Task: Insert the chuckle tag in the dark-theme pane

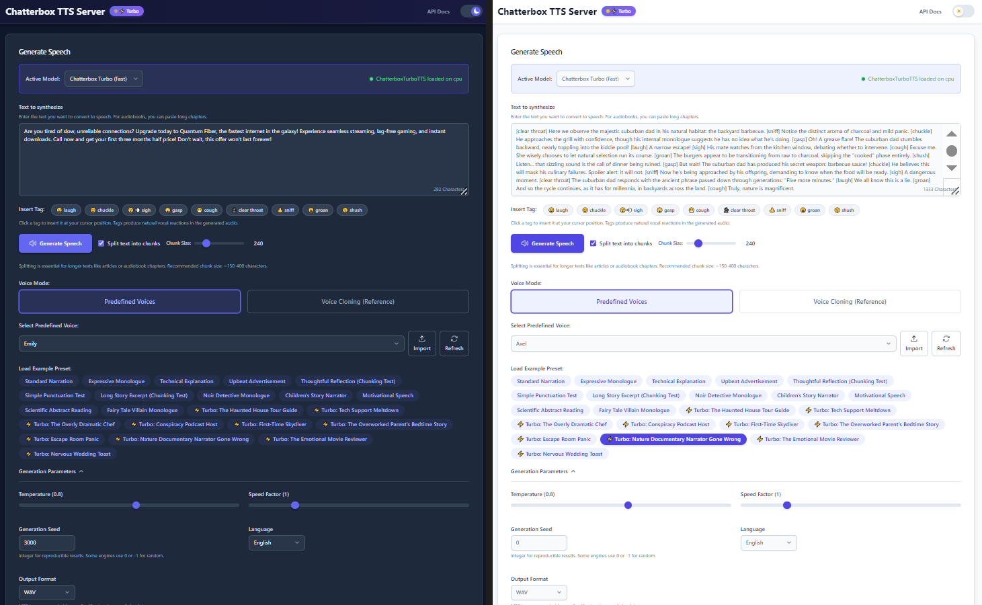Action: pyautogui.click(x=102, y=210)
